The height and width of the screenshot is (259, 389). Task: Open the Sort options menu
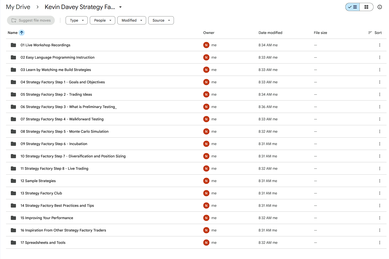(x=375, y=33)
